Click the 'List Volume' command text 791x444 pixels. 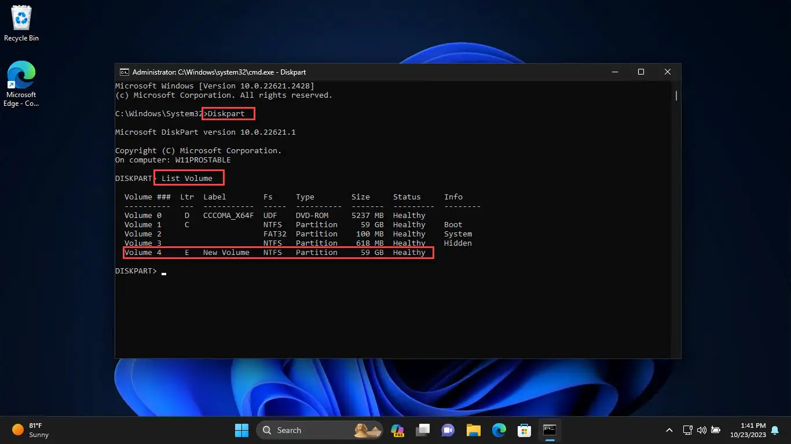(x=187, y=179)
